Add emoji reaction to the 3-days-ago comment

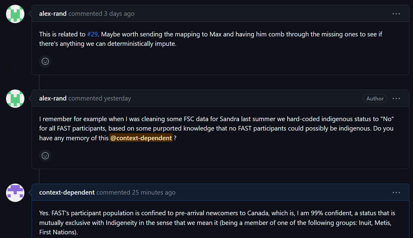click(45, 61)
